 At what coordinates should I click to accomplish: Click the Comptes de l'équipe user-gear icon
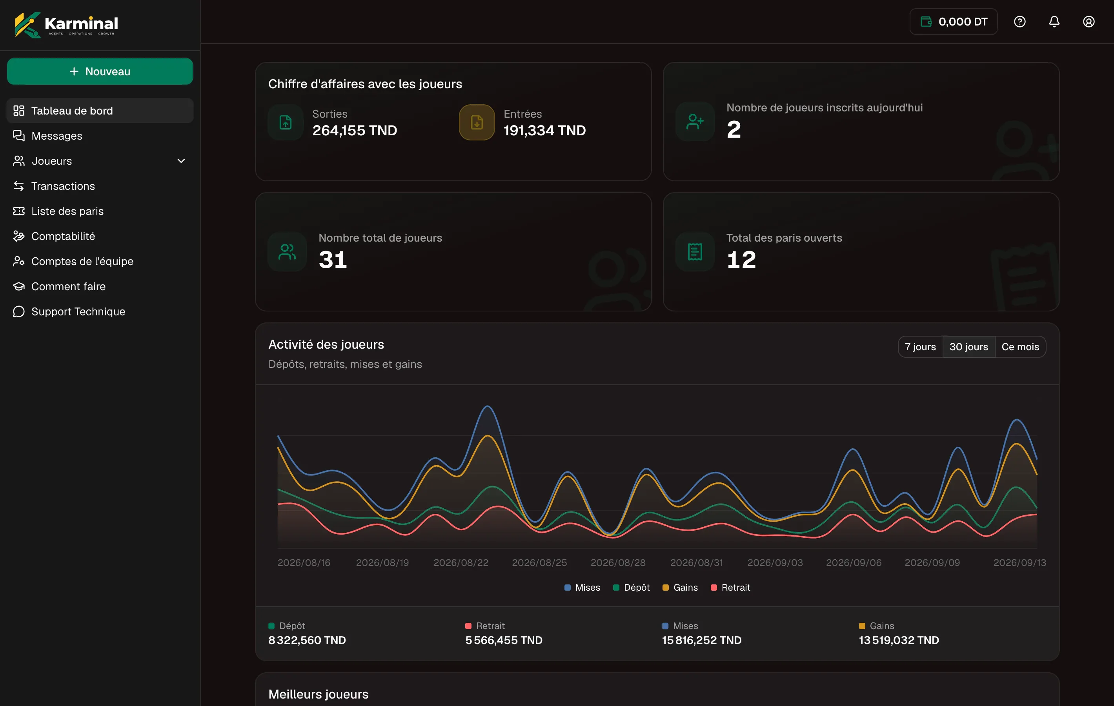coord(18,261)
